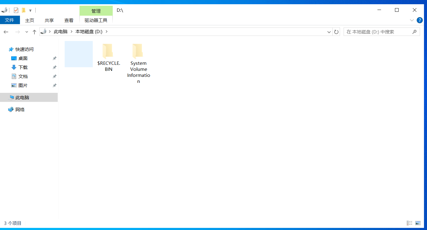
Task: Open Customize Quick Access Toolbar dropdown
Action: tap(31, 11)
